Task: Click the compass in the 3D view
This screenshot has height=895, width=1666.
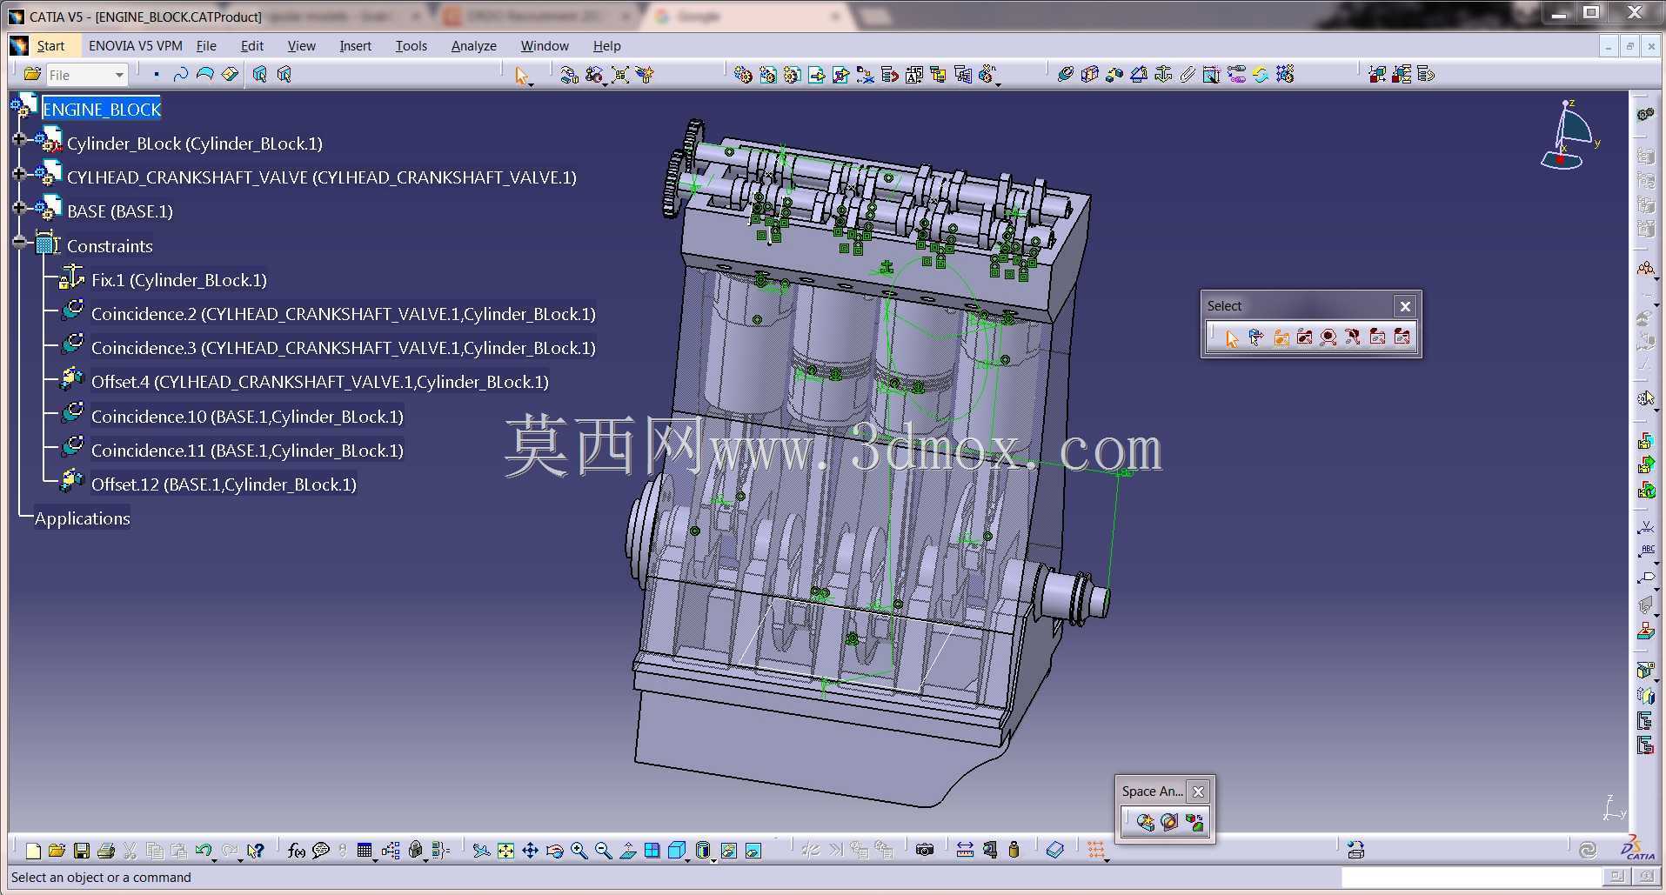Action: pos(1570,135)
